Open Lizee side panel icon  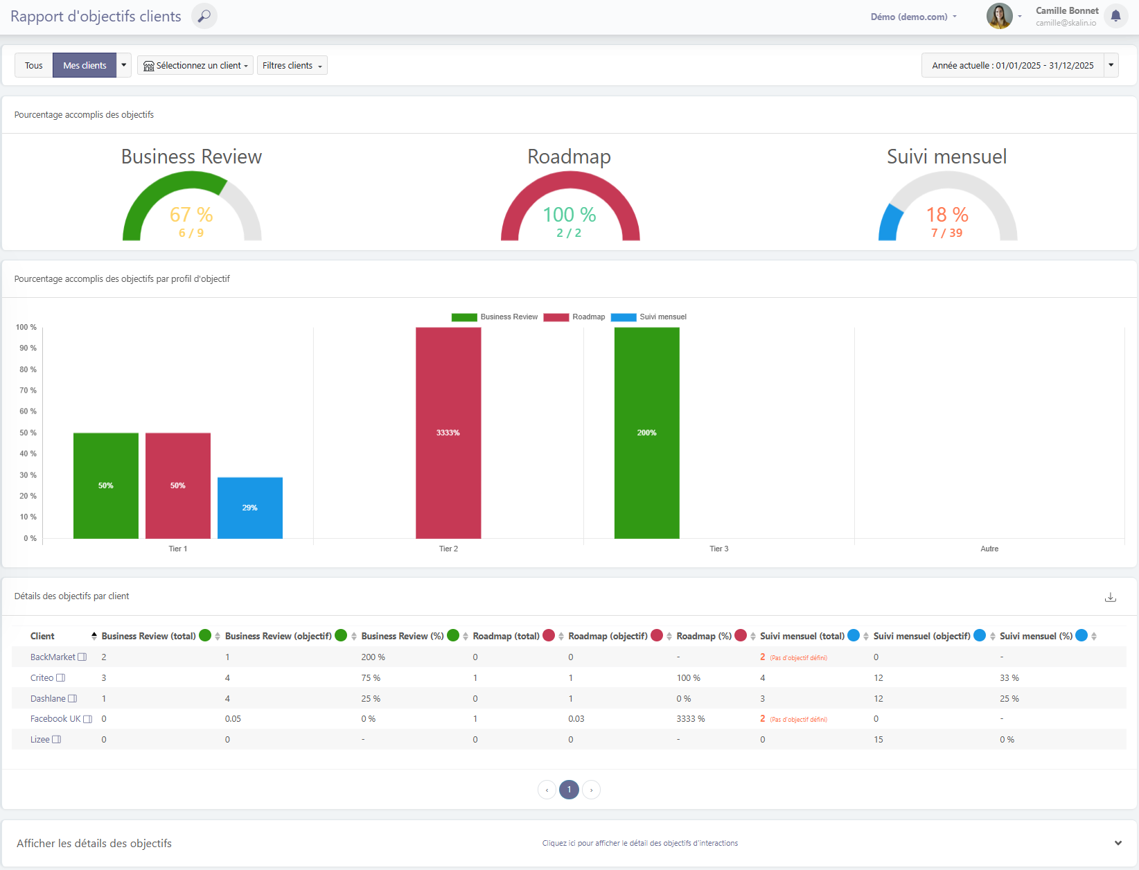(x=57, y=740)
